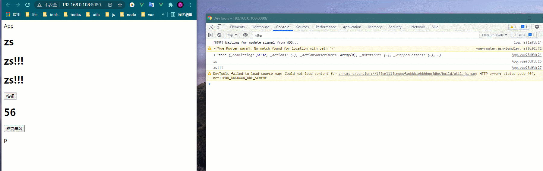Click the address bar URL field

tap(83, 5)
